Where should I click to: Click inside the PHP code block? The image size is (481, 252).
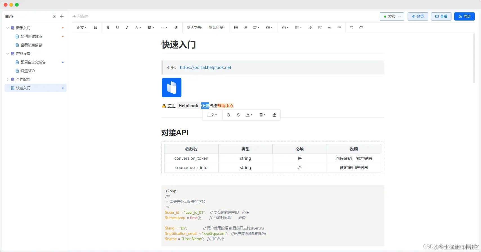pyautogui.click(x=273, y=216)
